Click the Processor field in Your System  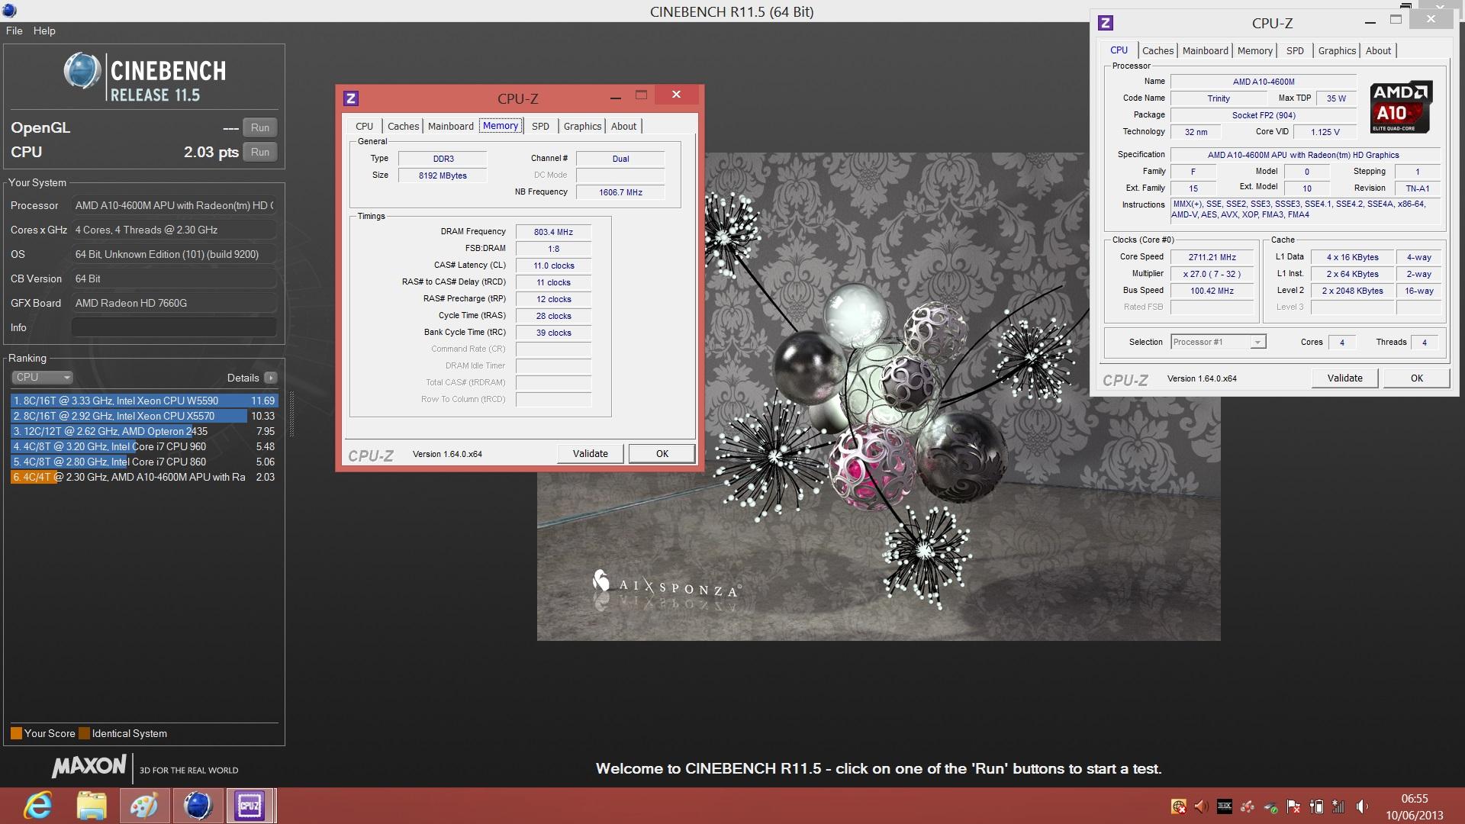point(174,205)
